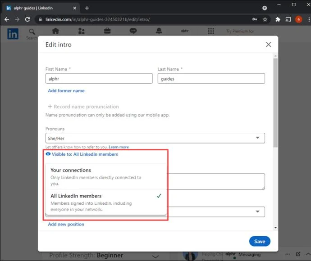
Task: Open Chrome three-dot menu
Action: tap(309, 19)
